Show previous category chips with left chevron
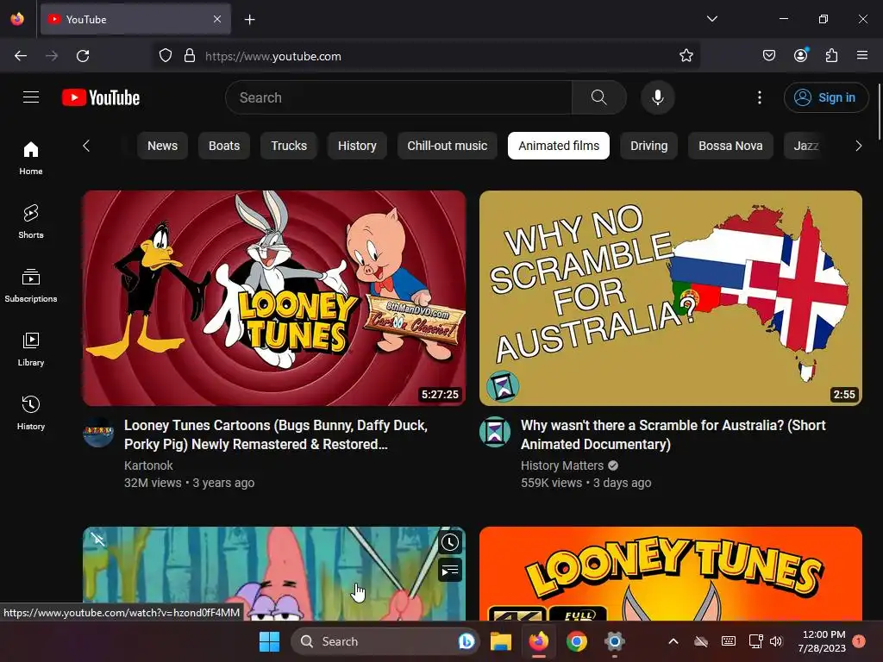 pyautogui.click(x=86, y=146)
